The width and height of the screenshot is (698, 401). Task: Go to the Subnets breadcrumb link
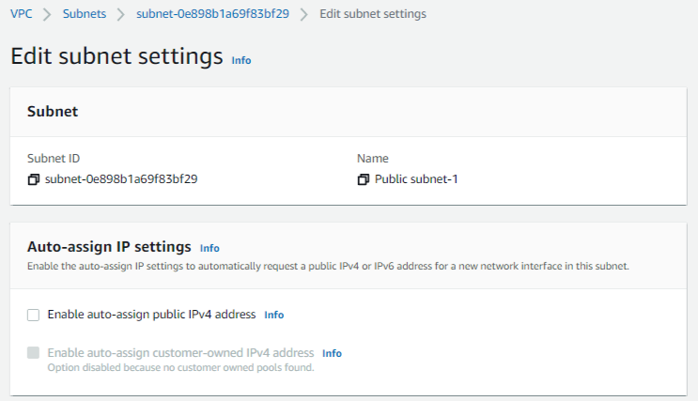click(x=85, y=14)
